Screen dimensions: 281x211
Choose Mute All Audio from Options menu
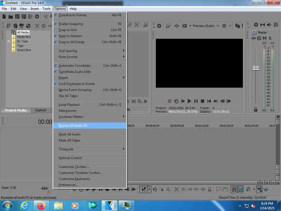pos(90,134)
